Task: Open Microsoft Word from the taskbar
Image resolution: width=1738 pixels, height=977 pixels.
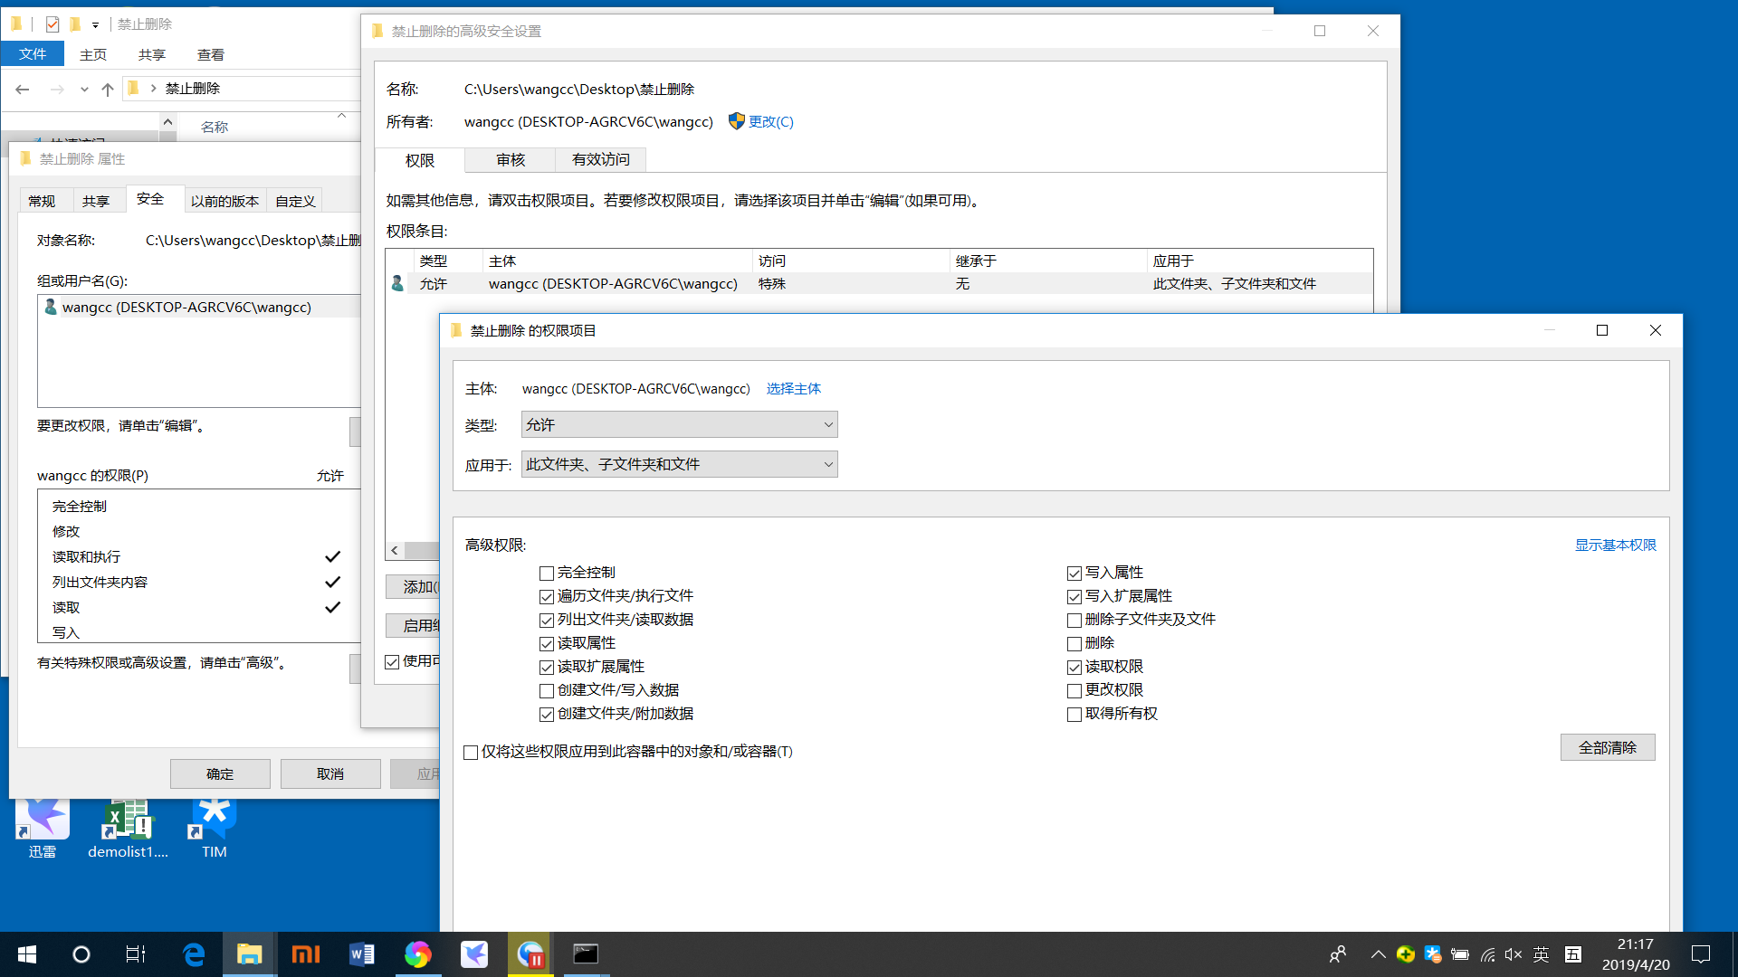Action: pyautogui.click(x=361, y=953)
